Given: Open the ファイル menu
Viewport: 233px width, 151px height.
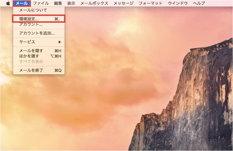Looking at the screenshot, I should (x=41, y=3).
